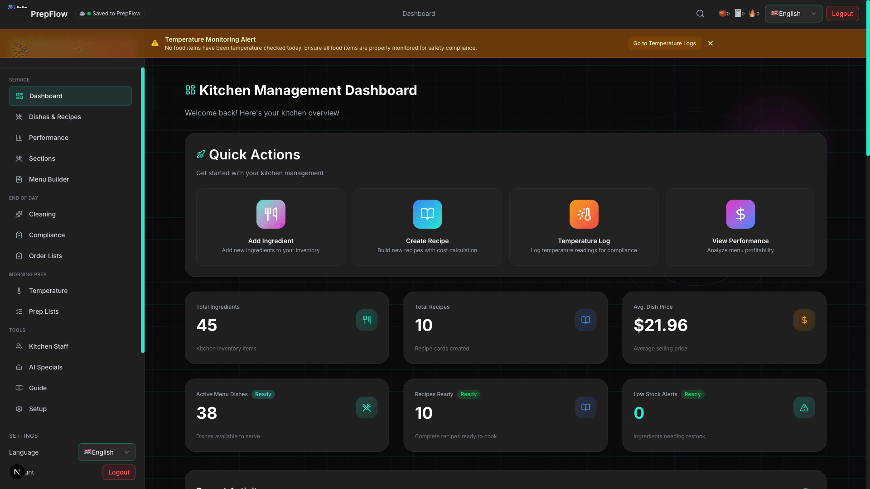Expand the Language dropdown in Settings
The height and width of the screenshot is (489, 870).
pyautogui.click(x=106, y=452)
